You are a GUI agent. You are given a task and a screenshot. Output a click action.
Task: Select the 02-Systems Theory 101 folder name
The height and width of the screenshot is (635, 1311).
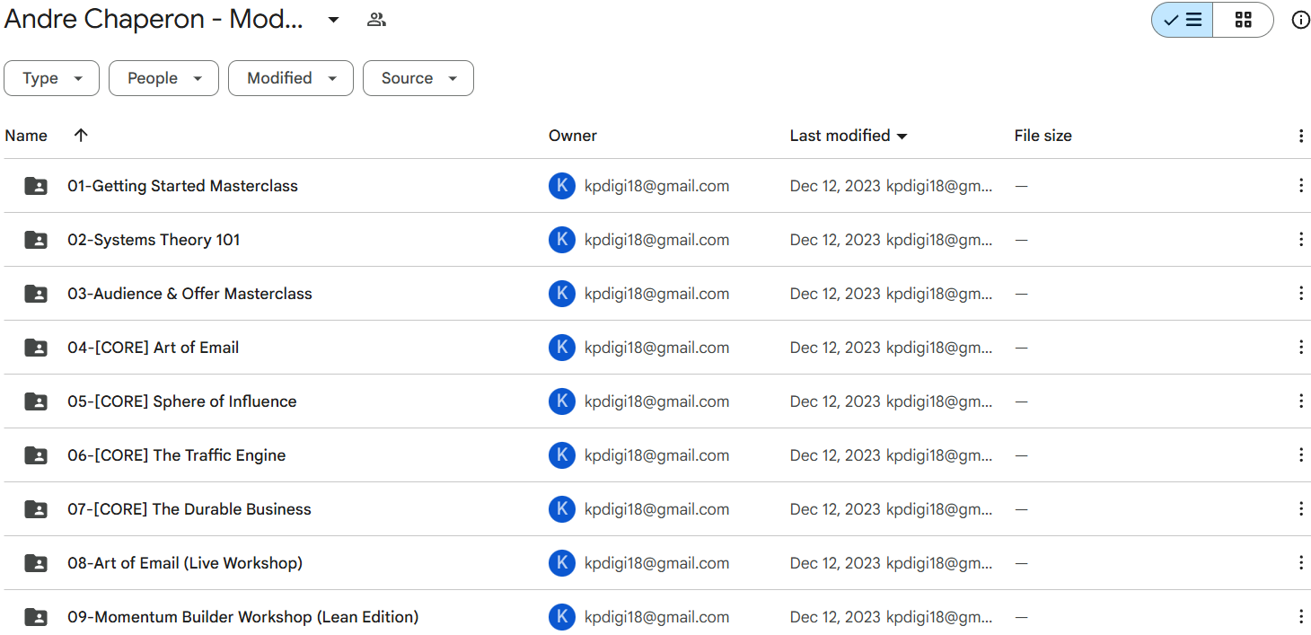pyautogui.click(x=154, y=240)
